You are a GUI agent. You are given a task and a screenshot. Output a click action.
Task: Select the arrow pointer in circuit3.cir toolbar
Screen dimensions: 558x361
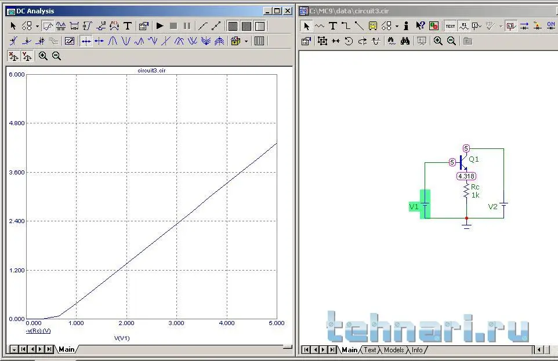[x=306, y=26]
